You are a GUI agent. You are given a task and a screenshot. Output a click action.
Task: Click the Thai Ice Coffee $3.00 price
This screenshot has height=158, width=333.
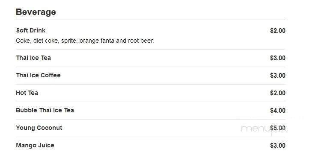click(x=277, y=76)
